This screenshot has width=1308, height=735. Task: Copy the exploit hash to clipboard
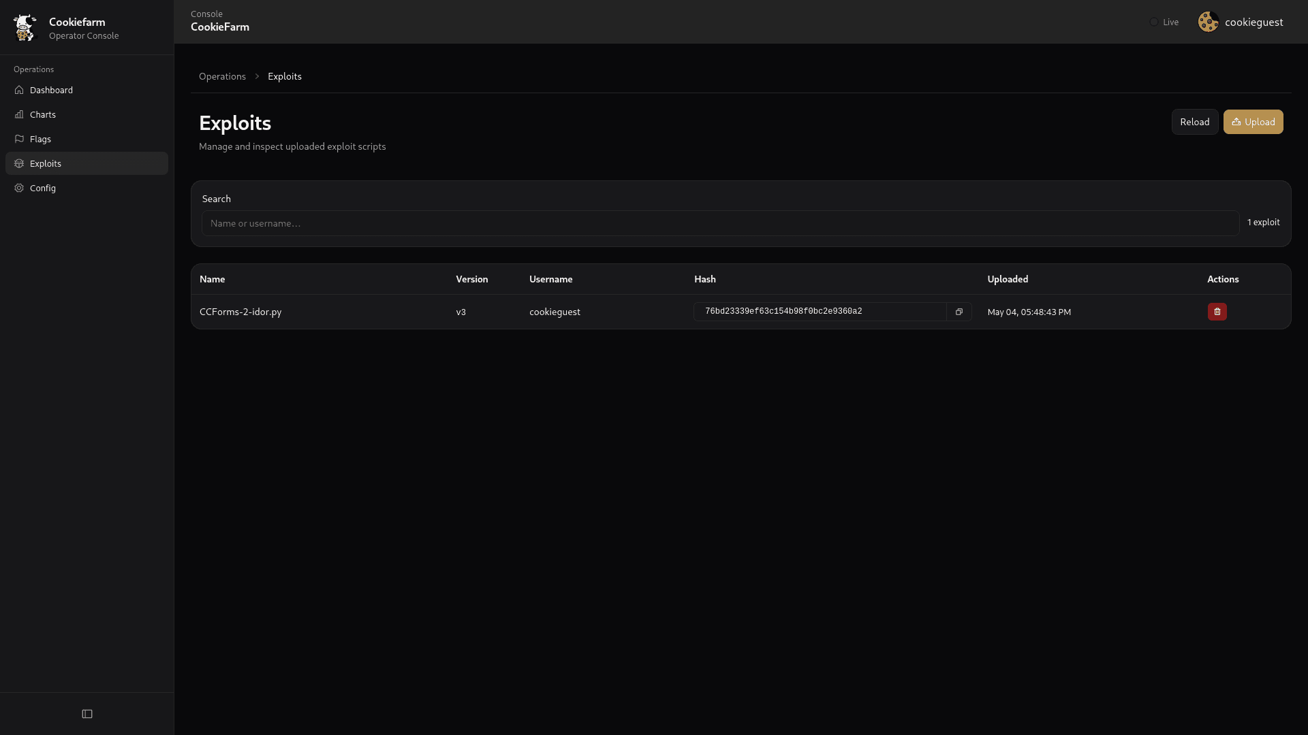959,312
